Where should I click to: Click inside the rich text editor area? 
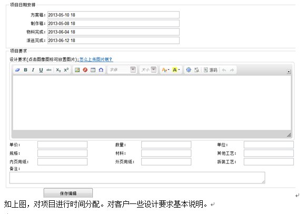152,103
